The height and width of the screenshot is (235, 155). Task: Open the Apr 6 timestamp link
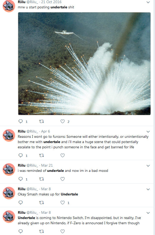click(46, 131)
